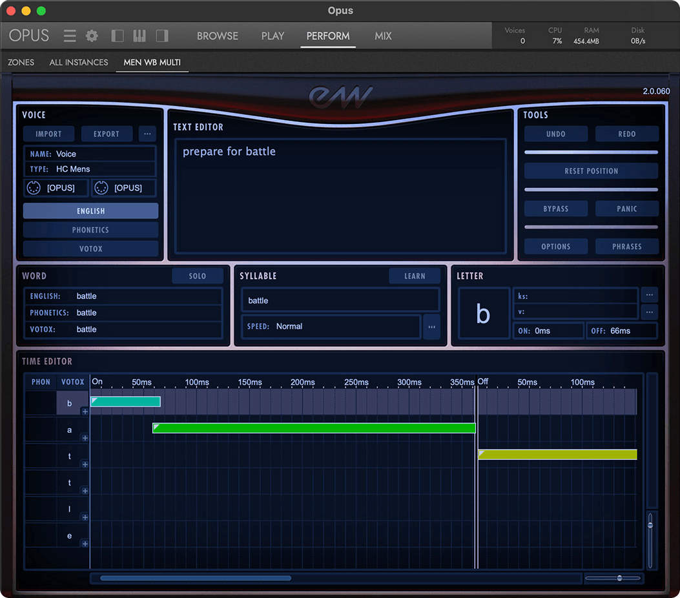Open the MIX page
This screenshot has height=598, width=680.
click(383, 36)
